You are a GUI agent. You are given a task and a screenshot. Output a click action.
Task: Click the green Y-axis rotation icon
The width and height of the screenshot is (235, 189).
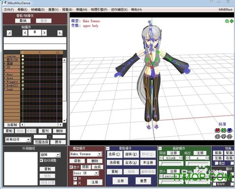click(x=224, y=130)
